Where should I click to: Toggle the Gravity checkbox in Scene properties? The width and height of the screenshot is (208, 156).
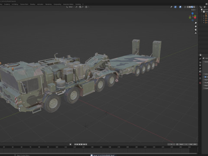coord(205,77)
